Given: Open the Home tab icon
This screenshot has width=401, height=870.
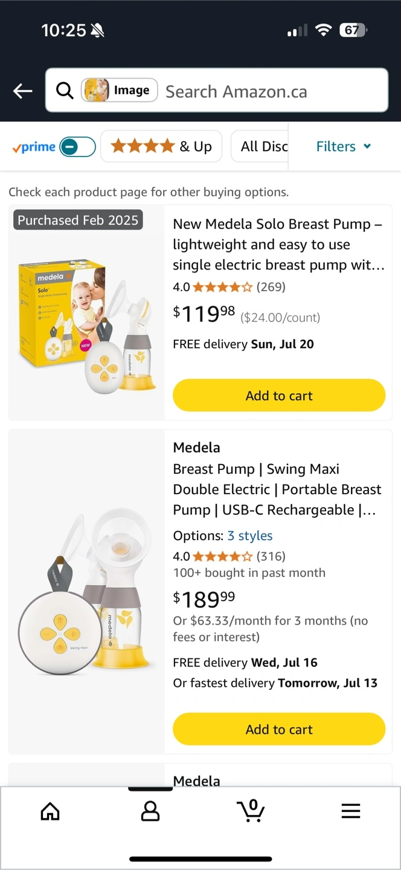Looking at the screenshot, I should click(50, 811).
